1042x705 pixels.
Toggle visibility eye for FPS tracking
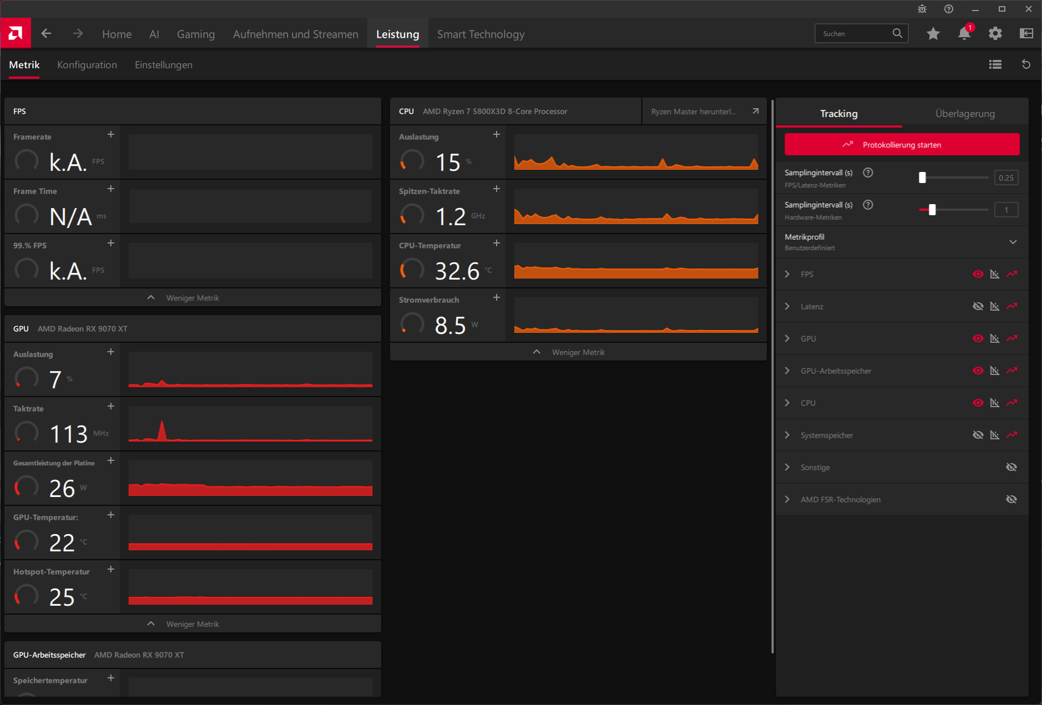click(x=978, y=274)
